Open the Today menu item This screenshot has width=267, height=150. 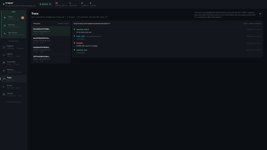(14, 18)
